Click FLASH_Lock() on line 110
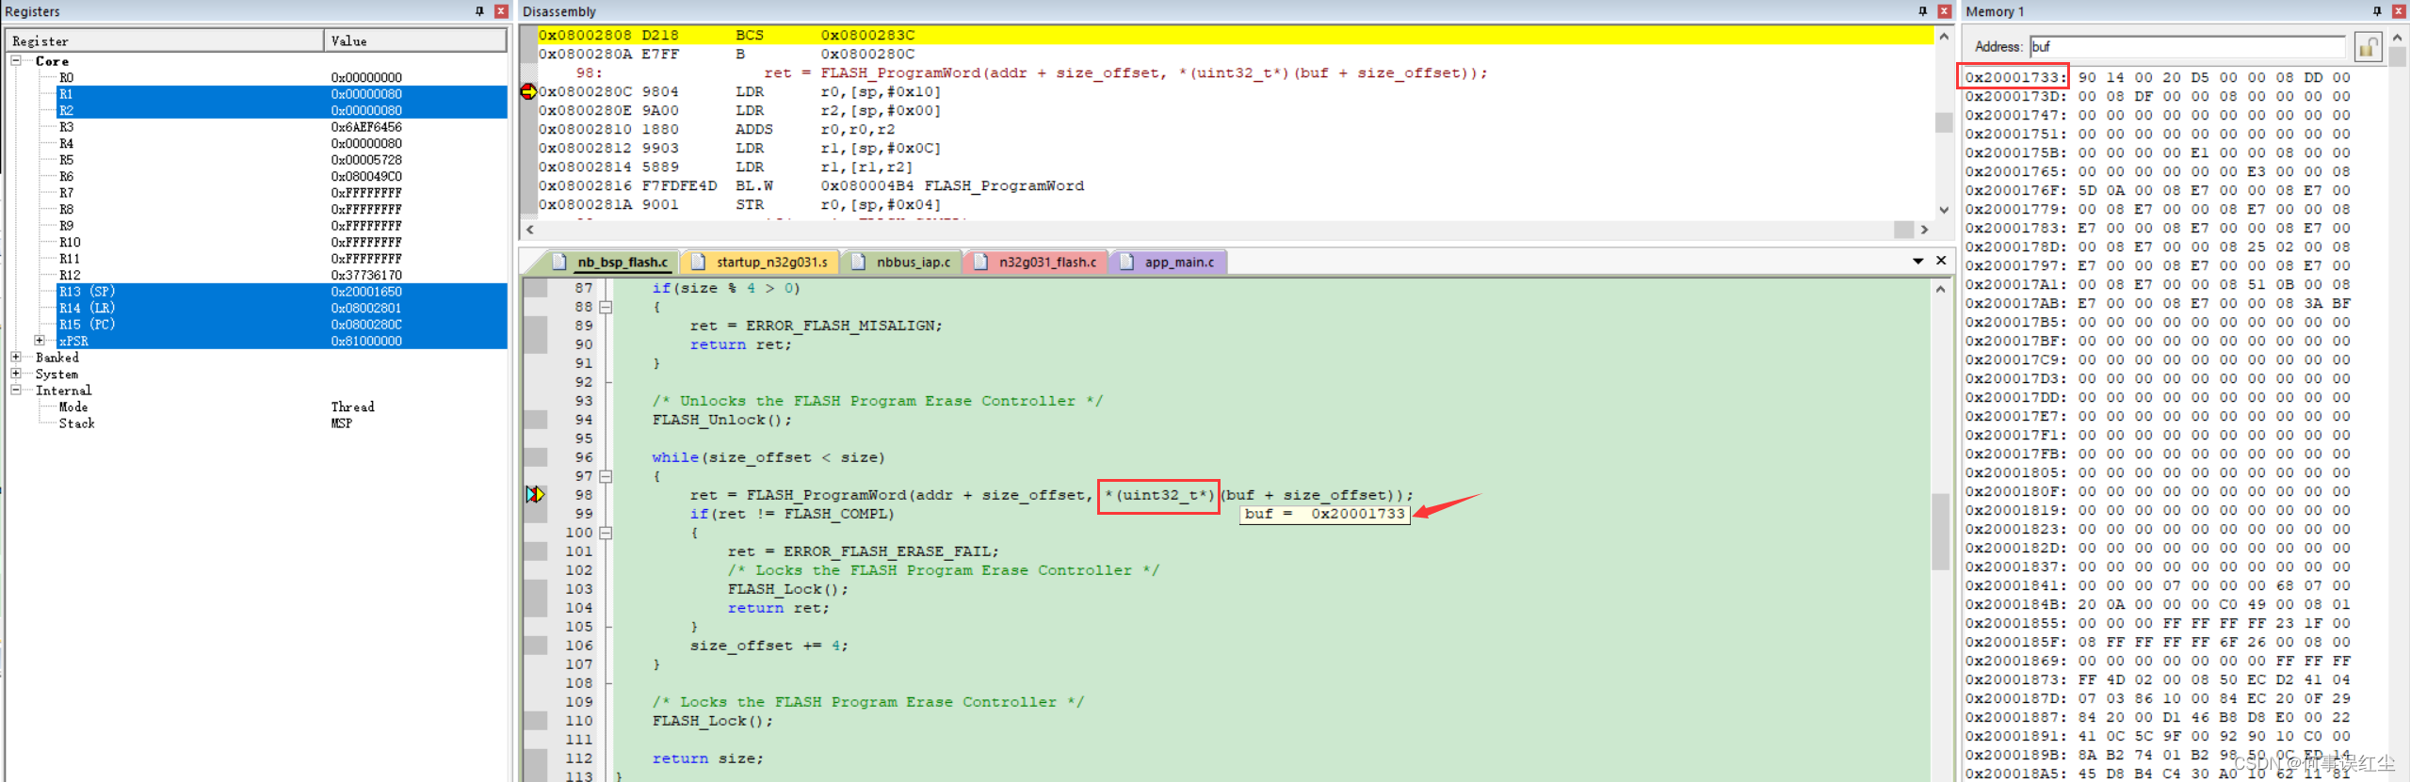Viewport: 2410px width, 782px height. click(712, 721)
